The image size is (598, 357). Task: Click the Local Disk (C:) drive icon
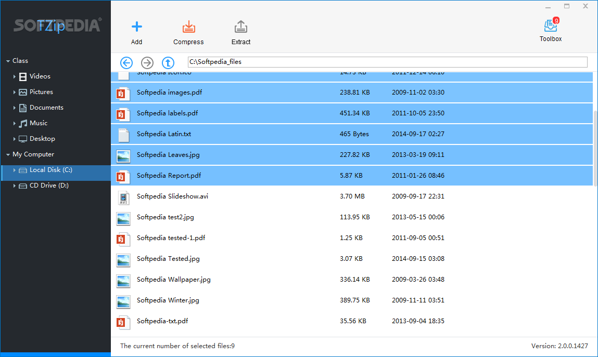coord(23,170)
